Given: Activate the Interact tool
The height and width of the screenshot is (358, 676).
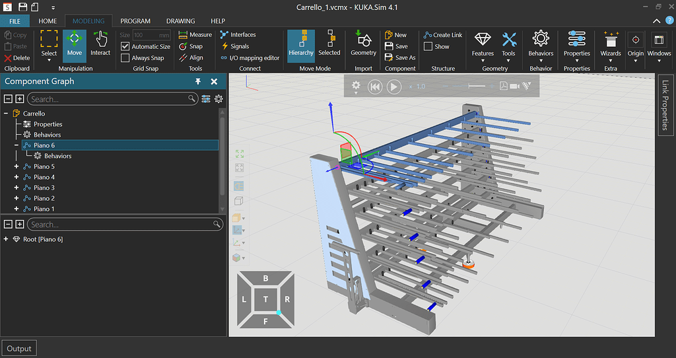Looking at the screenshot, I should click(x=100, y=44).
